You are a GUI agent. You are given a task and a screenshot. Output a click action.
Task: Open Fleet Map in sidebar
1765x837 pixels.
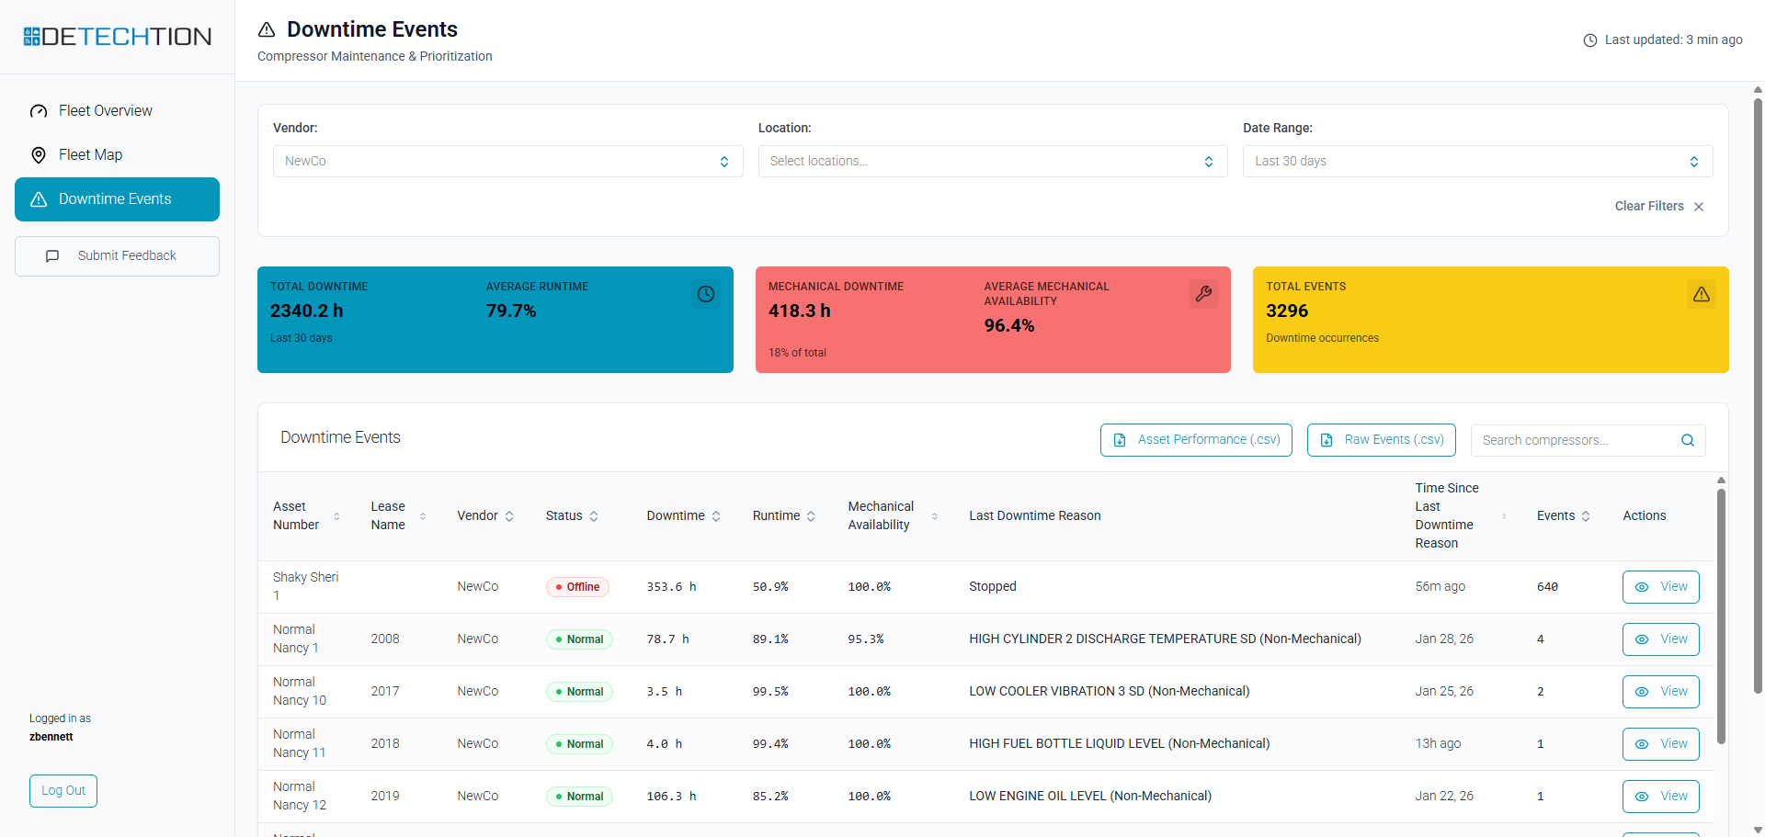click(x=90, y=155)
